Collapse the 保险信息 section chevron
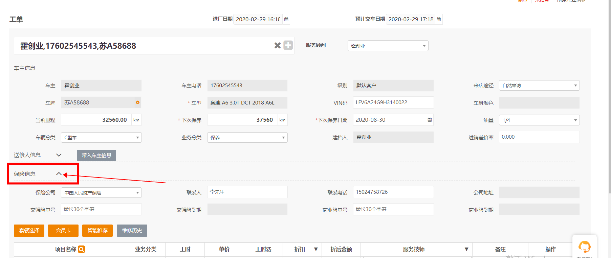 pos(59,174)
